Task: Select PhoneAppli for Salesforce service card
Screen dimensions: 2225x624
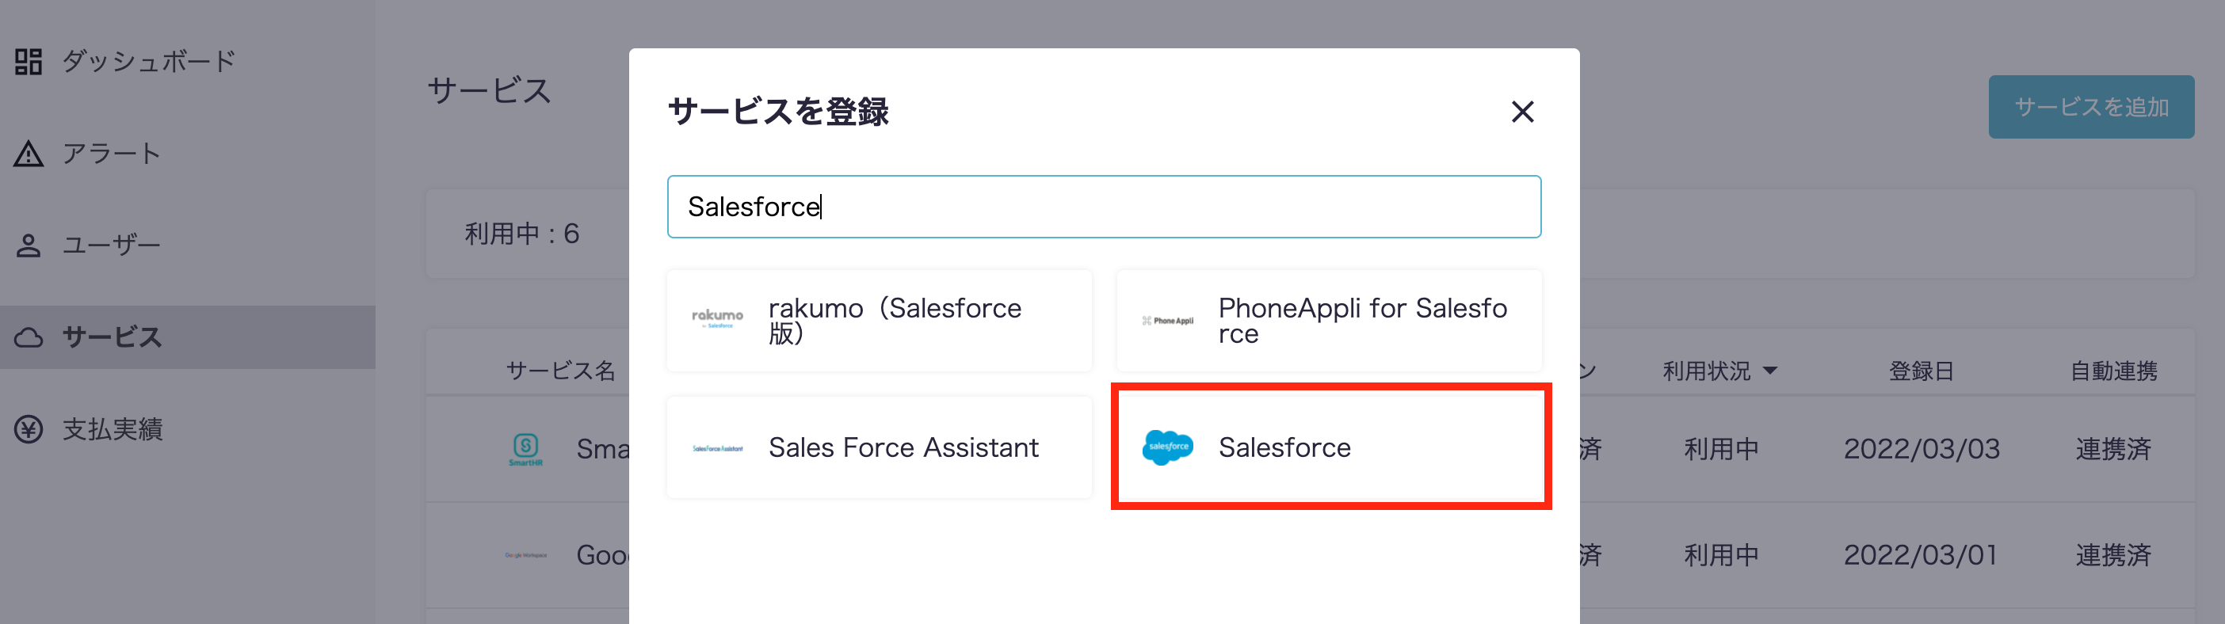Action: coord(1329,320)
